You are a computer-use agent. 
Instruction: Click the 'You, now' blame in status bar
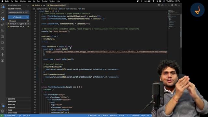[x=92, y=116]
